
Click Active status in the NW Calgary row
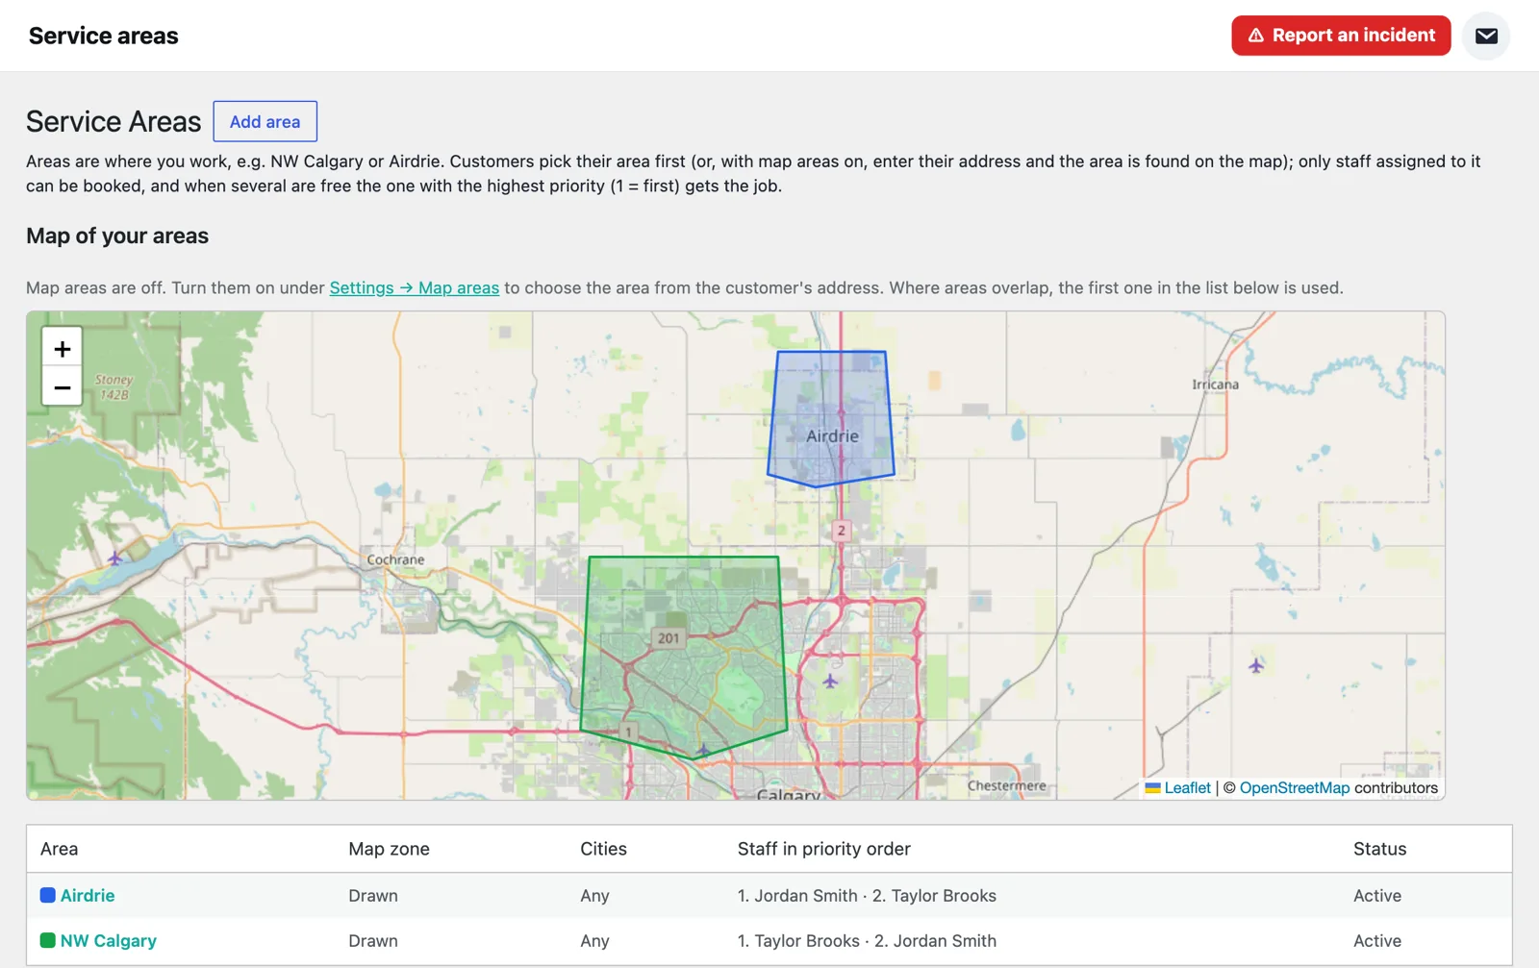coord(1377,940)
